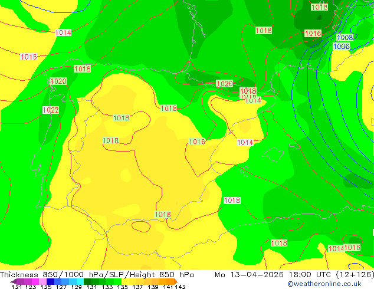Click the bright yellow legend swatch above 135
Screen dimensions: 374x289
click(x=126, y=281)
